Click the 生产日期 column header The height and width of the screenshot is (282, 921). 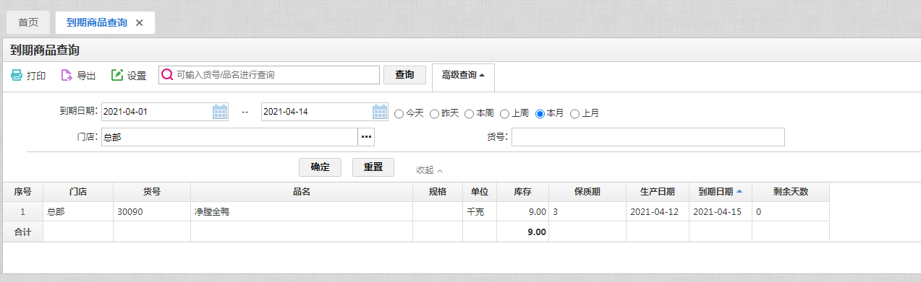(658, 192)
